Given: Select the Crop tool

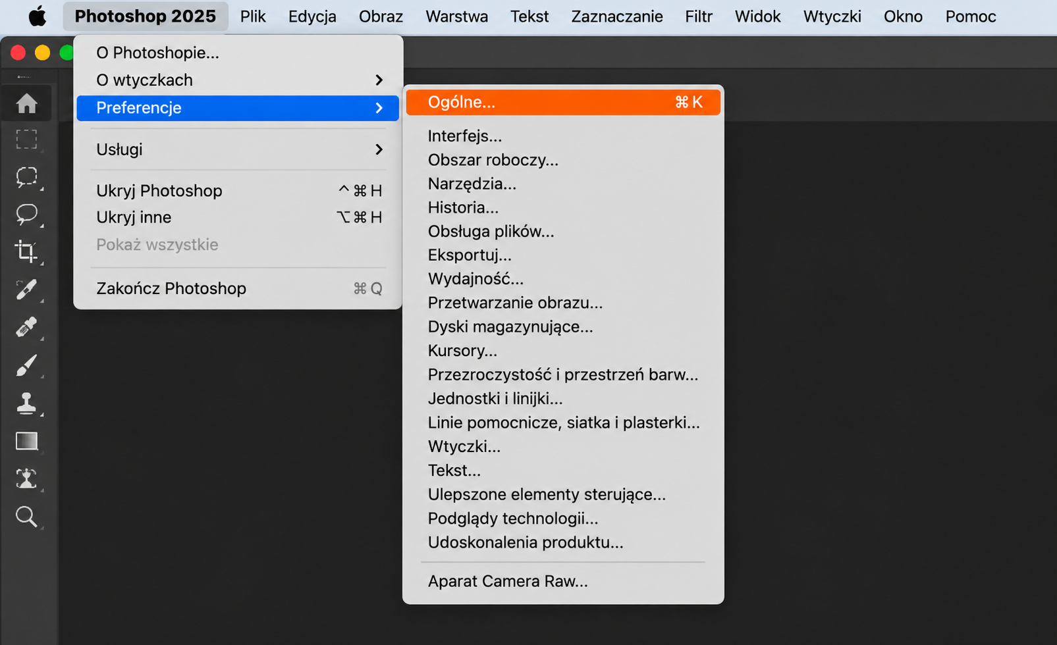Looking at the screenshot, I should pos(26,251).
